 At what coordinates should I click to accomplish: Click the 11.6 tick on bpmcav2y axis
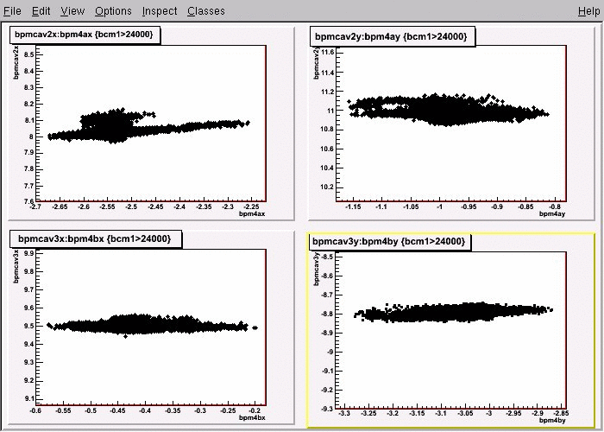[326, 53]
